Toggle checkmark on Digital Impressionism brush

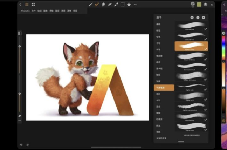(206, 110)
